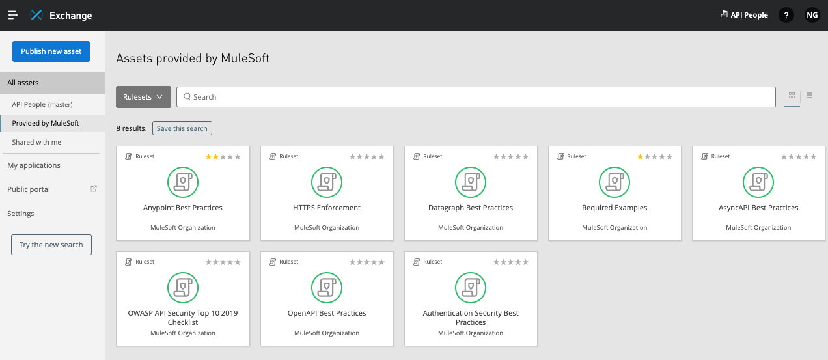Open Required Examples title
This screenshot has width=828, height=360.
point(614,208)
